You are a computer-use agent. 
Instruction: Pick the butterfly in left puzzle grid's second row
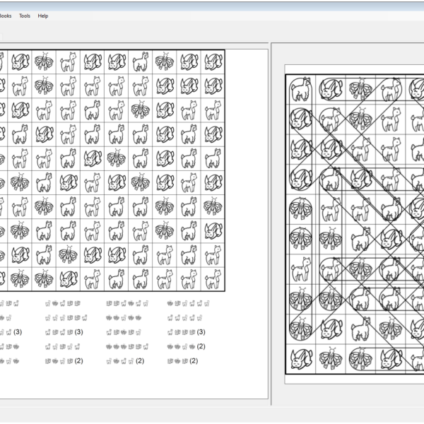click(x=44, y=86)
